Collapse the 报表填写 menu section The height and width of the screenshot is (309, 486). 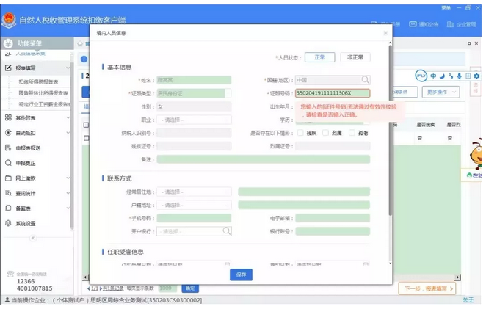click(x=68, y=68)
